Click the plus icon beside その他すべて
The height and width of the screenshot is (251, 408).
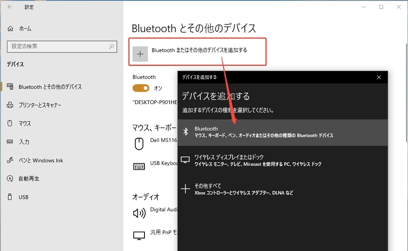coord(185,189)
